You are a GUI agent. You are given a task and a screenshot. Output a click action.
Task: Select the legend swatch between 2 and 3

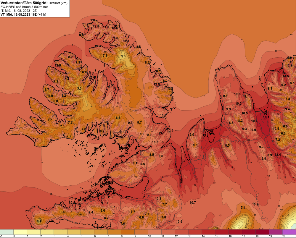[47, 232]
